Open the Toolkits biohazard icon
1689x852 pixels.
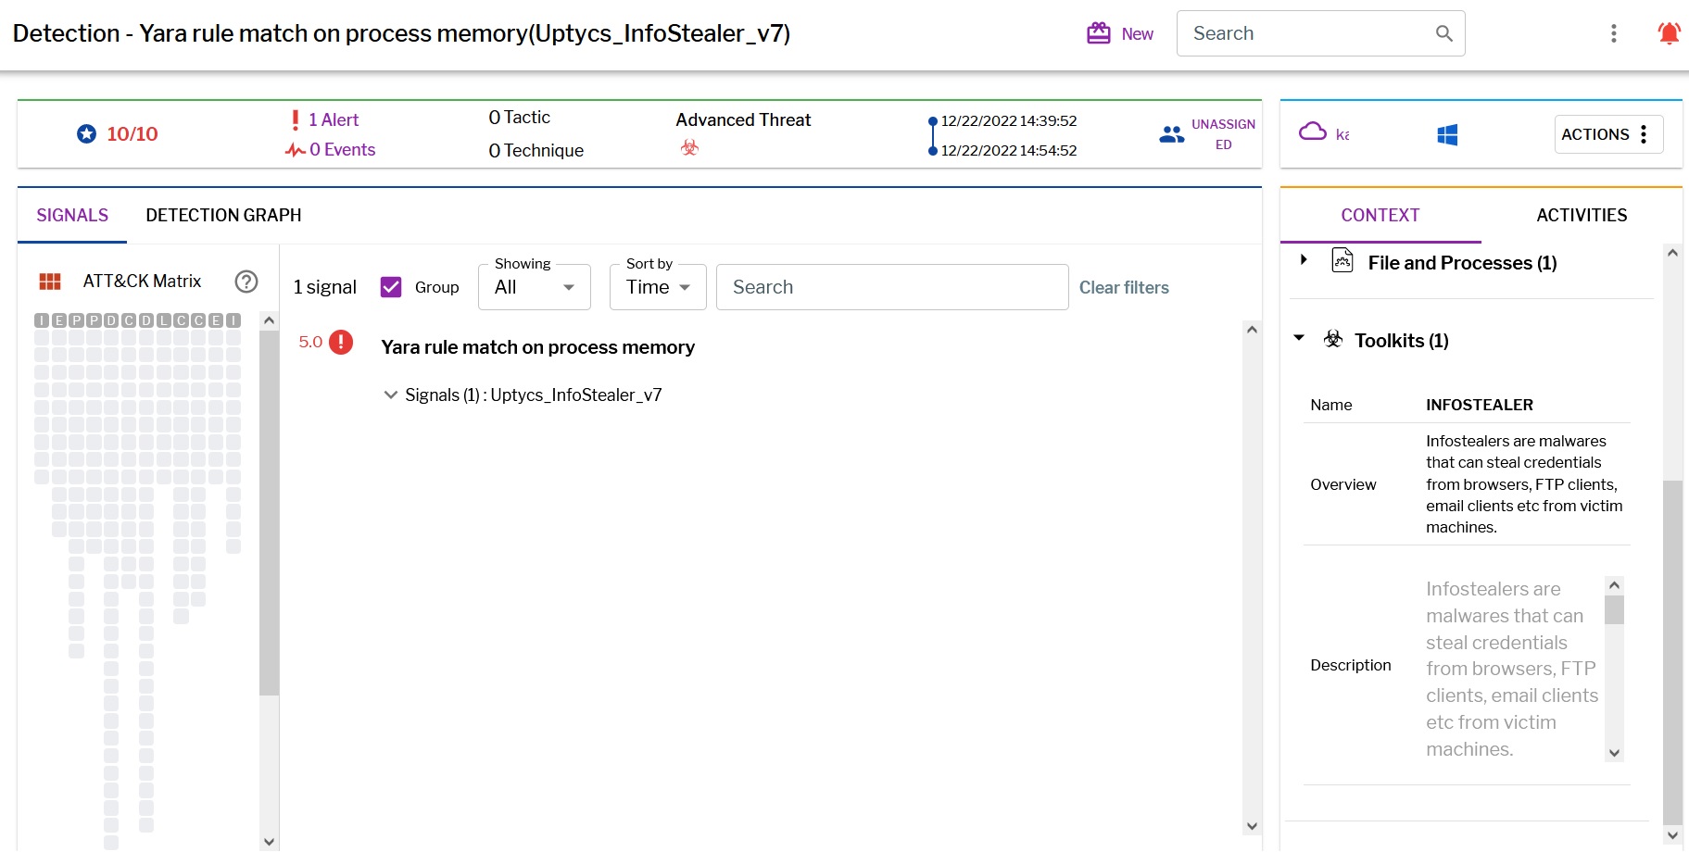pos(1332,339)
